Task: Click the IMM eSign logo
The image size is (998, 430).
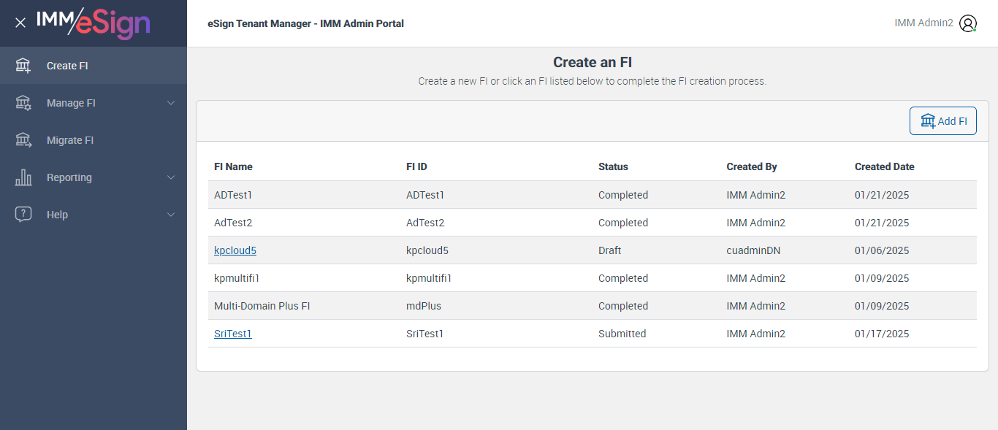Action: [93, 23]
